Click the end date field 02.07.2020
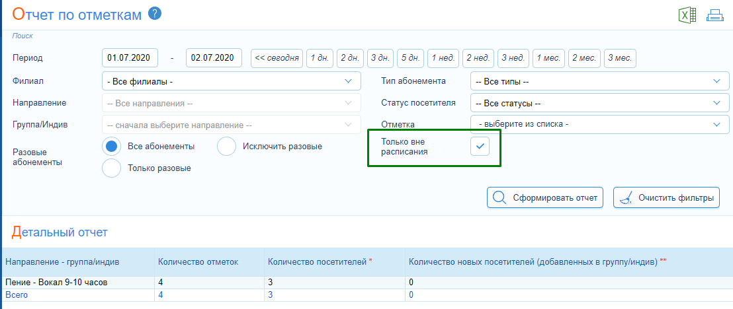 [214, 58]
